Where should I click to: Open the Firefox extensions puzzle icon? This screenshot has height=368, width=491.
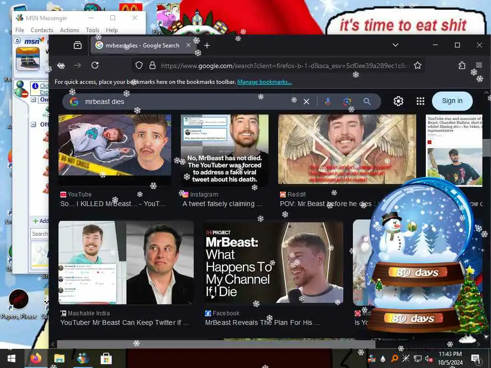(x=462, y=65)
